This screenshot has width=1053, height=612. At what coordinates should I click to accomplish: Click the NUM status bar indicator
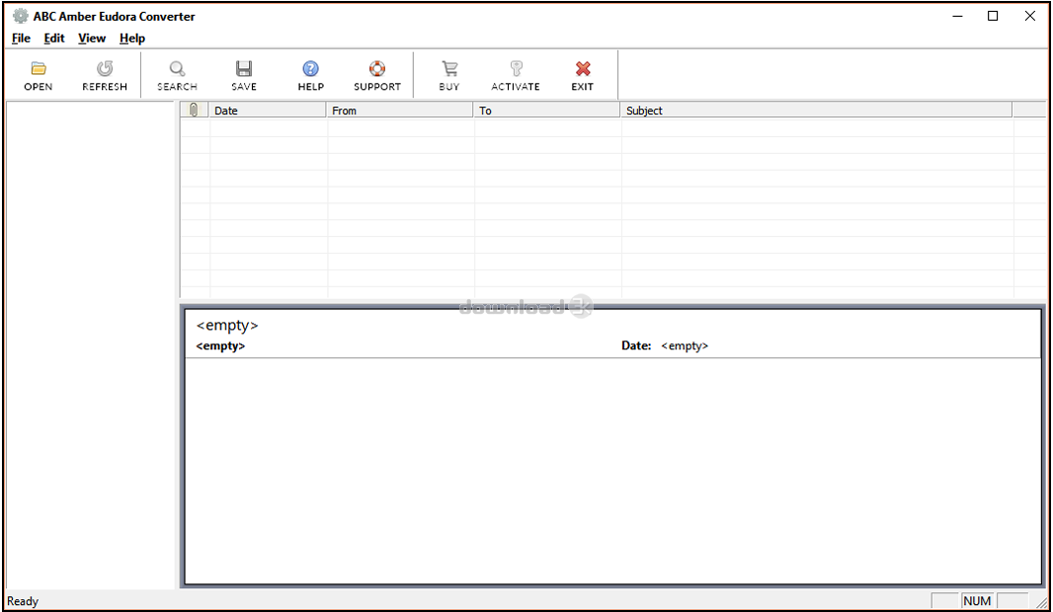pos(977,601)
